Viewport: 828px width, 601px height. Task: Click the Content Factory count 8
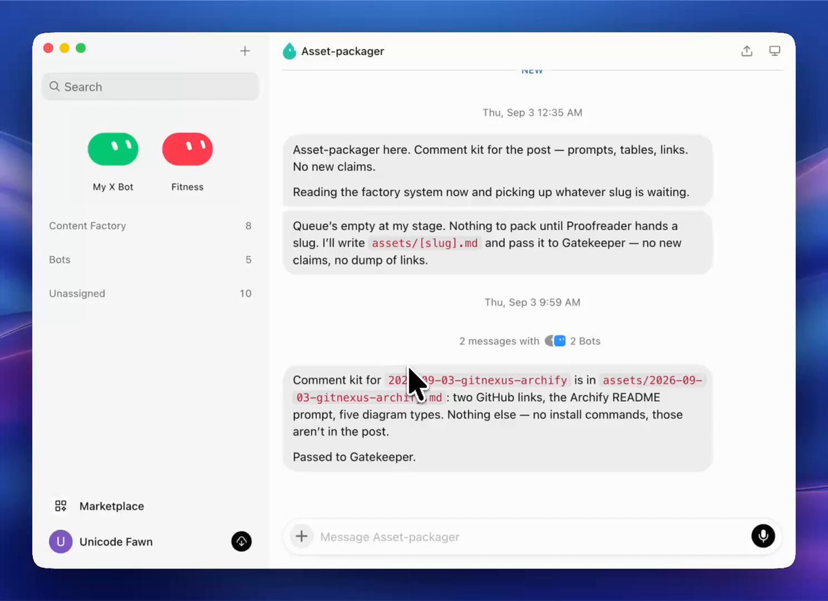pyautogui.click(x=248, y=226)
